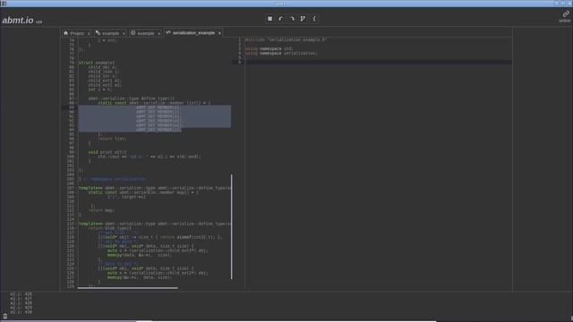Screen dimensions: 573x322
Task: Click the first console output line ending in 426
Action: click(21, 294)
